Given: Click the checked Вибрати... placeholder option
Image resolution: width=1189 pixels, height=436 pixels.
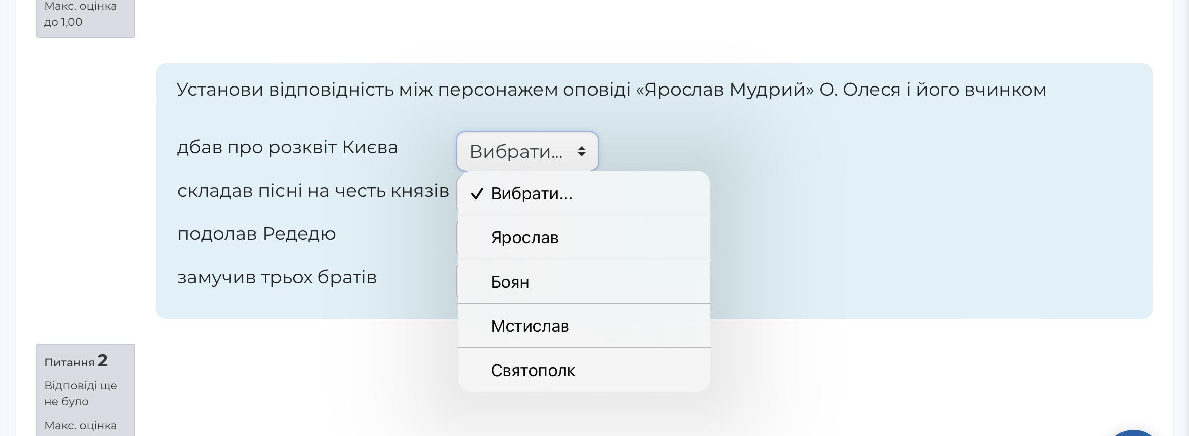Looking at the screenshot, I should coord(532,194).
